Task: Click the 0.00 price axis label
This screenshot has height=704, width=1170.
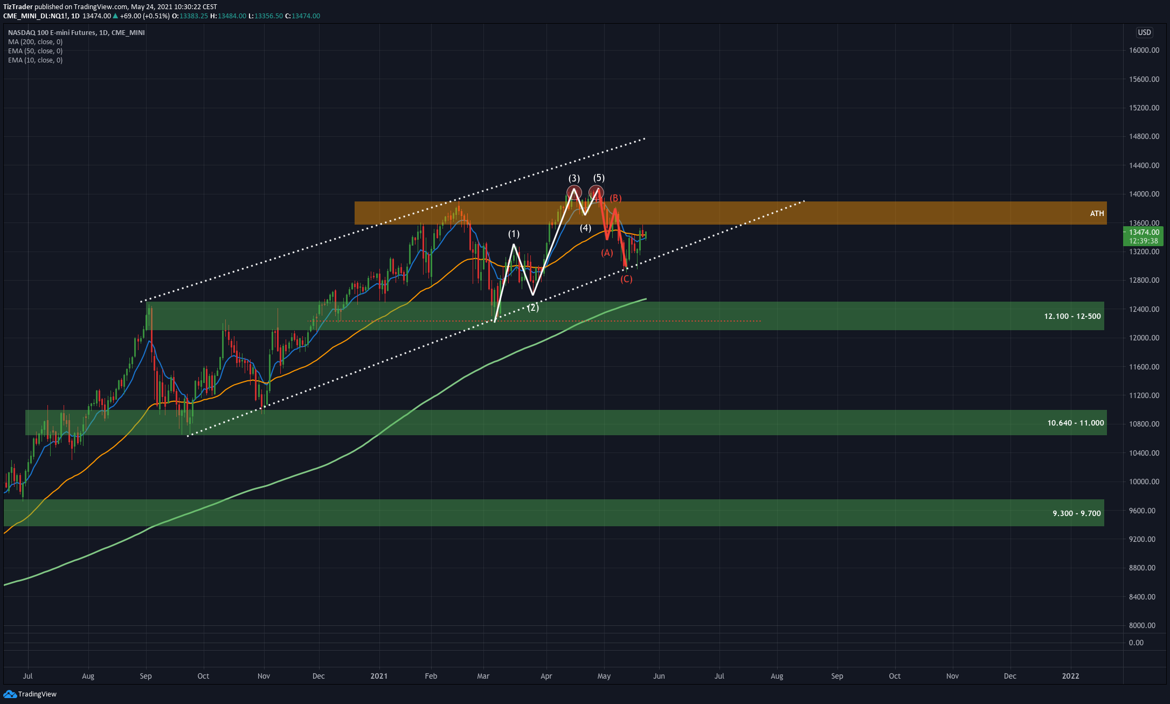Action: pyautogui.click(x=1136, y=643)
